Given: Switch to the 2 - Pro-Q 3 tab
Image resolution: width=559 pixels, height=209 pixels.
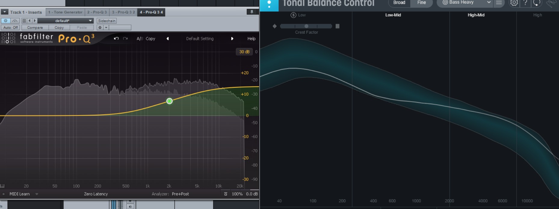Looking at the screenshot, I should pyautogui.click(x=97, y=12).
